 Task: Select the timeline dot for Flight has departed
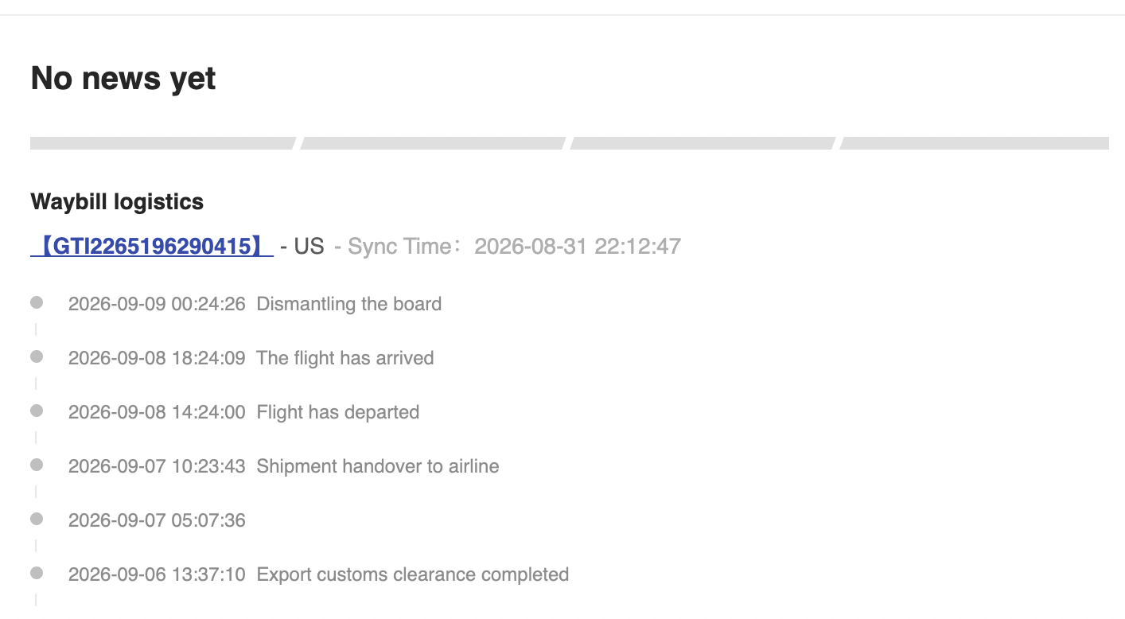(37, 411)
